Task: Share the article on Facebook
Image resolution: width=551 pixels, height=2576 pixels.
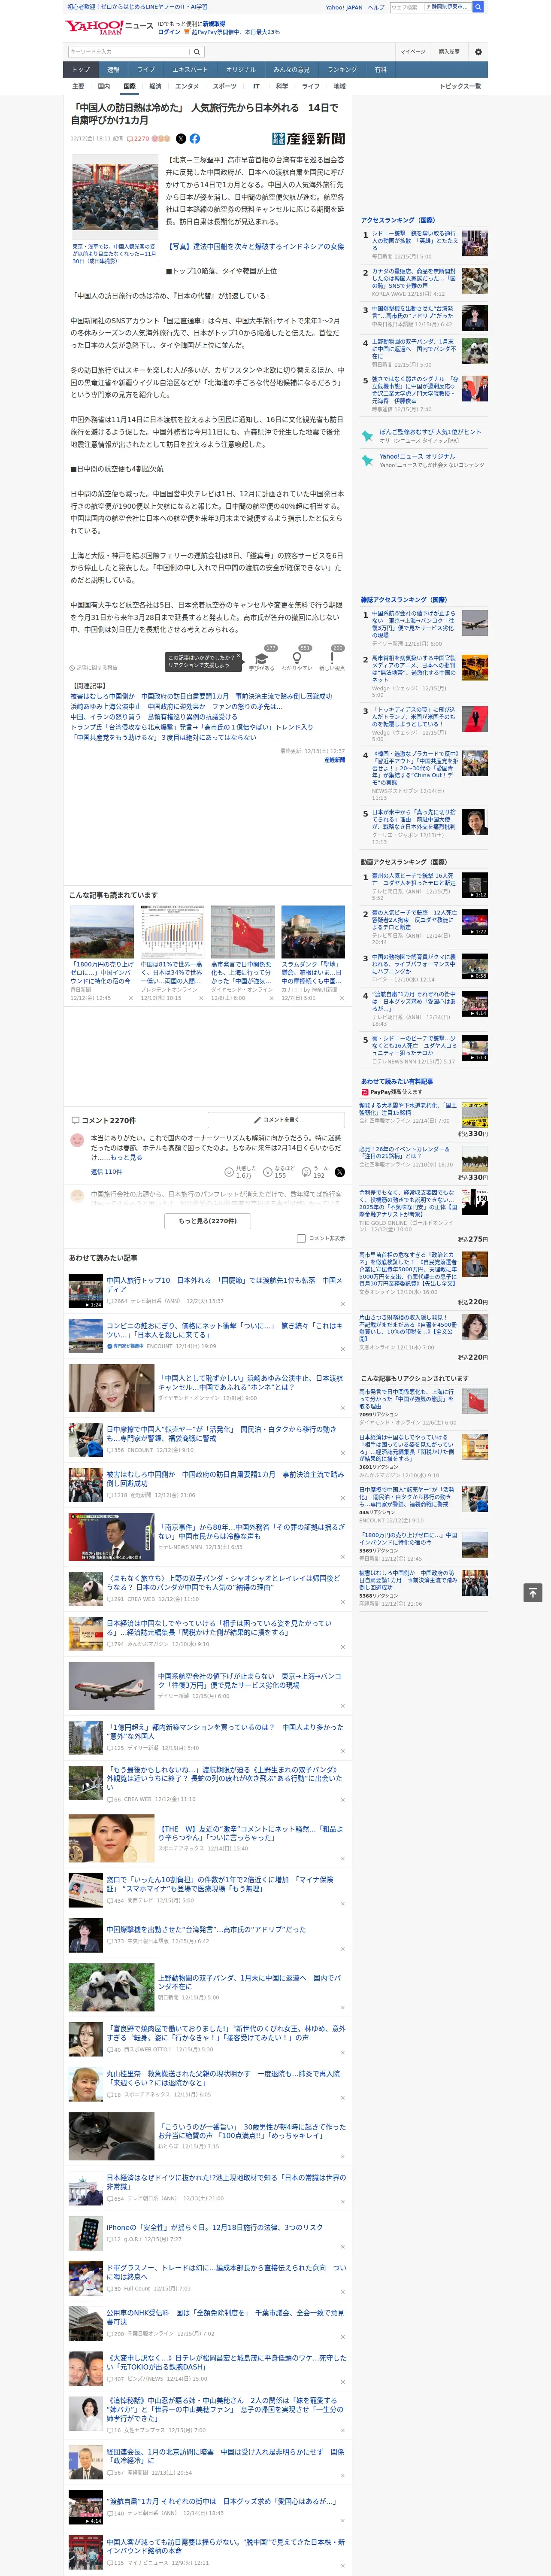Action: tap(194, 139)
